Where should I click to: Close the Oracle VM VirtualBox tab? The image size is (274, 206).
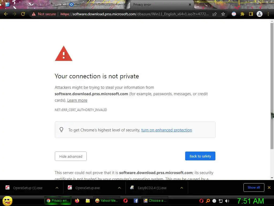pos(62,5)
